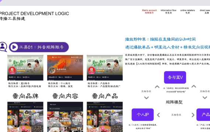Open video grid under 垂向内容
The image size is (210, 132).
pyautogui.click(x=65, y=117)
